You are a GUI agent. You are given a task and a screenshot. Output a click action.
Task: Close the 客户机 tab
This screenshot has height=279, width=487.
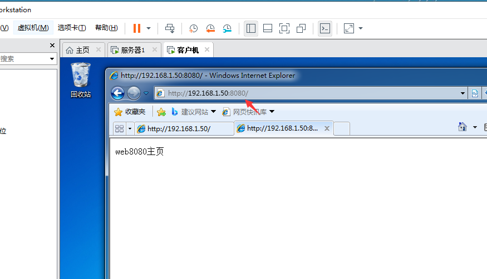[207, 49]
